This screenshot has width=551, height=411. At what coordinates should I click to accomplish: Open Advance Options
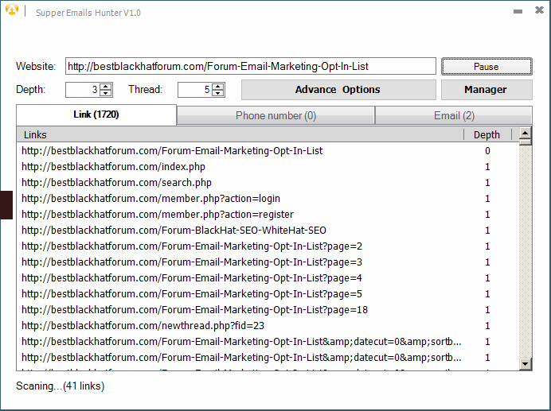tap(338, 90)
